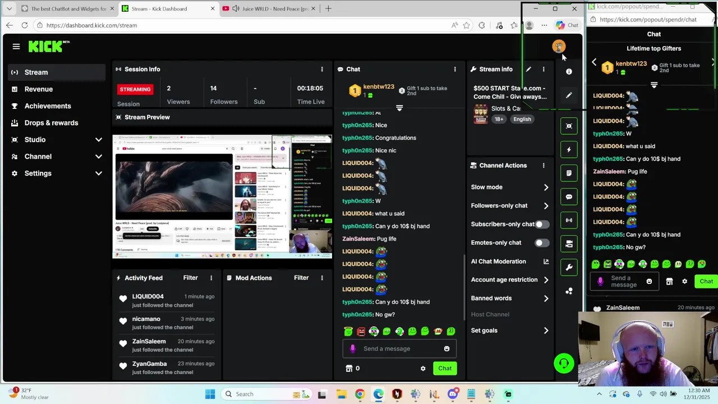Click the Send a message field in dashboard
Screen dimensions: 718x404
(x=399, y=348)
